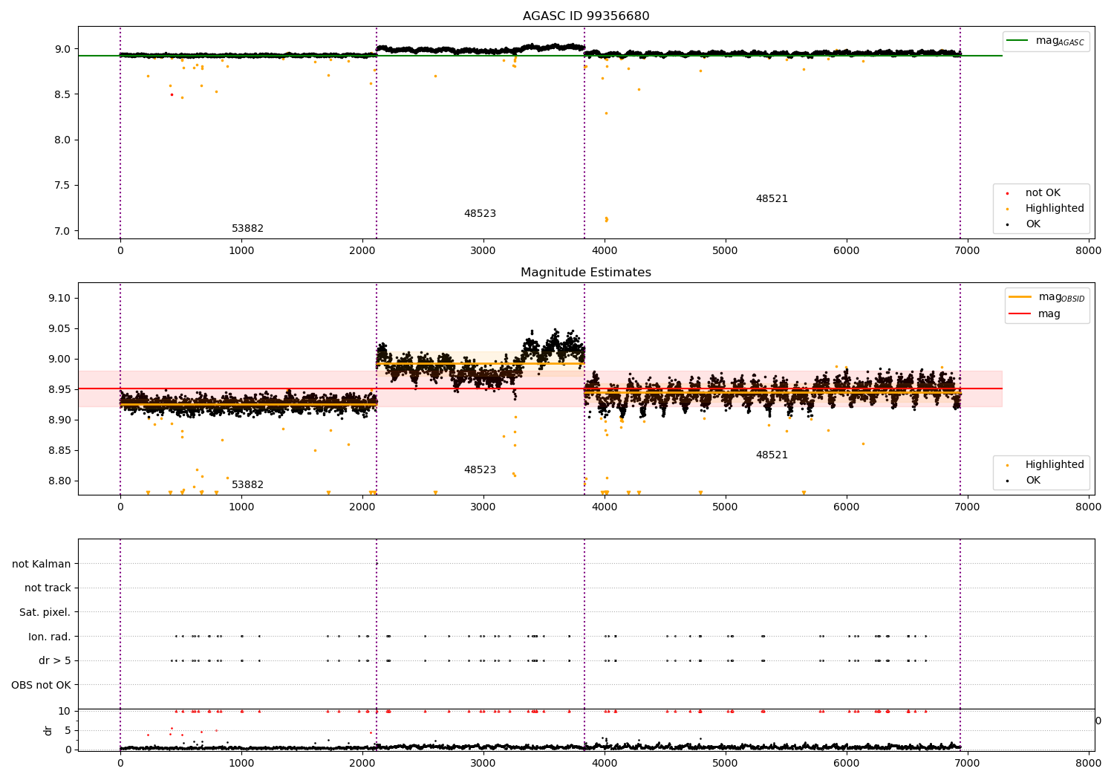Click the 8.0 tick label on the top plot
The width and height of the screenshot is (1114, 780).
coord(63,140)
